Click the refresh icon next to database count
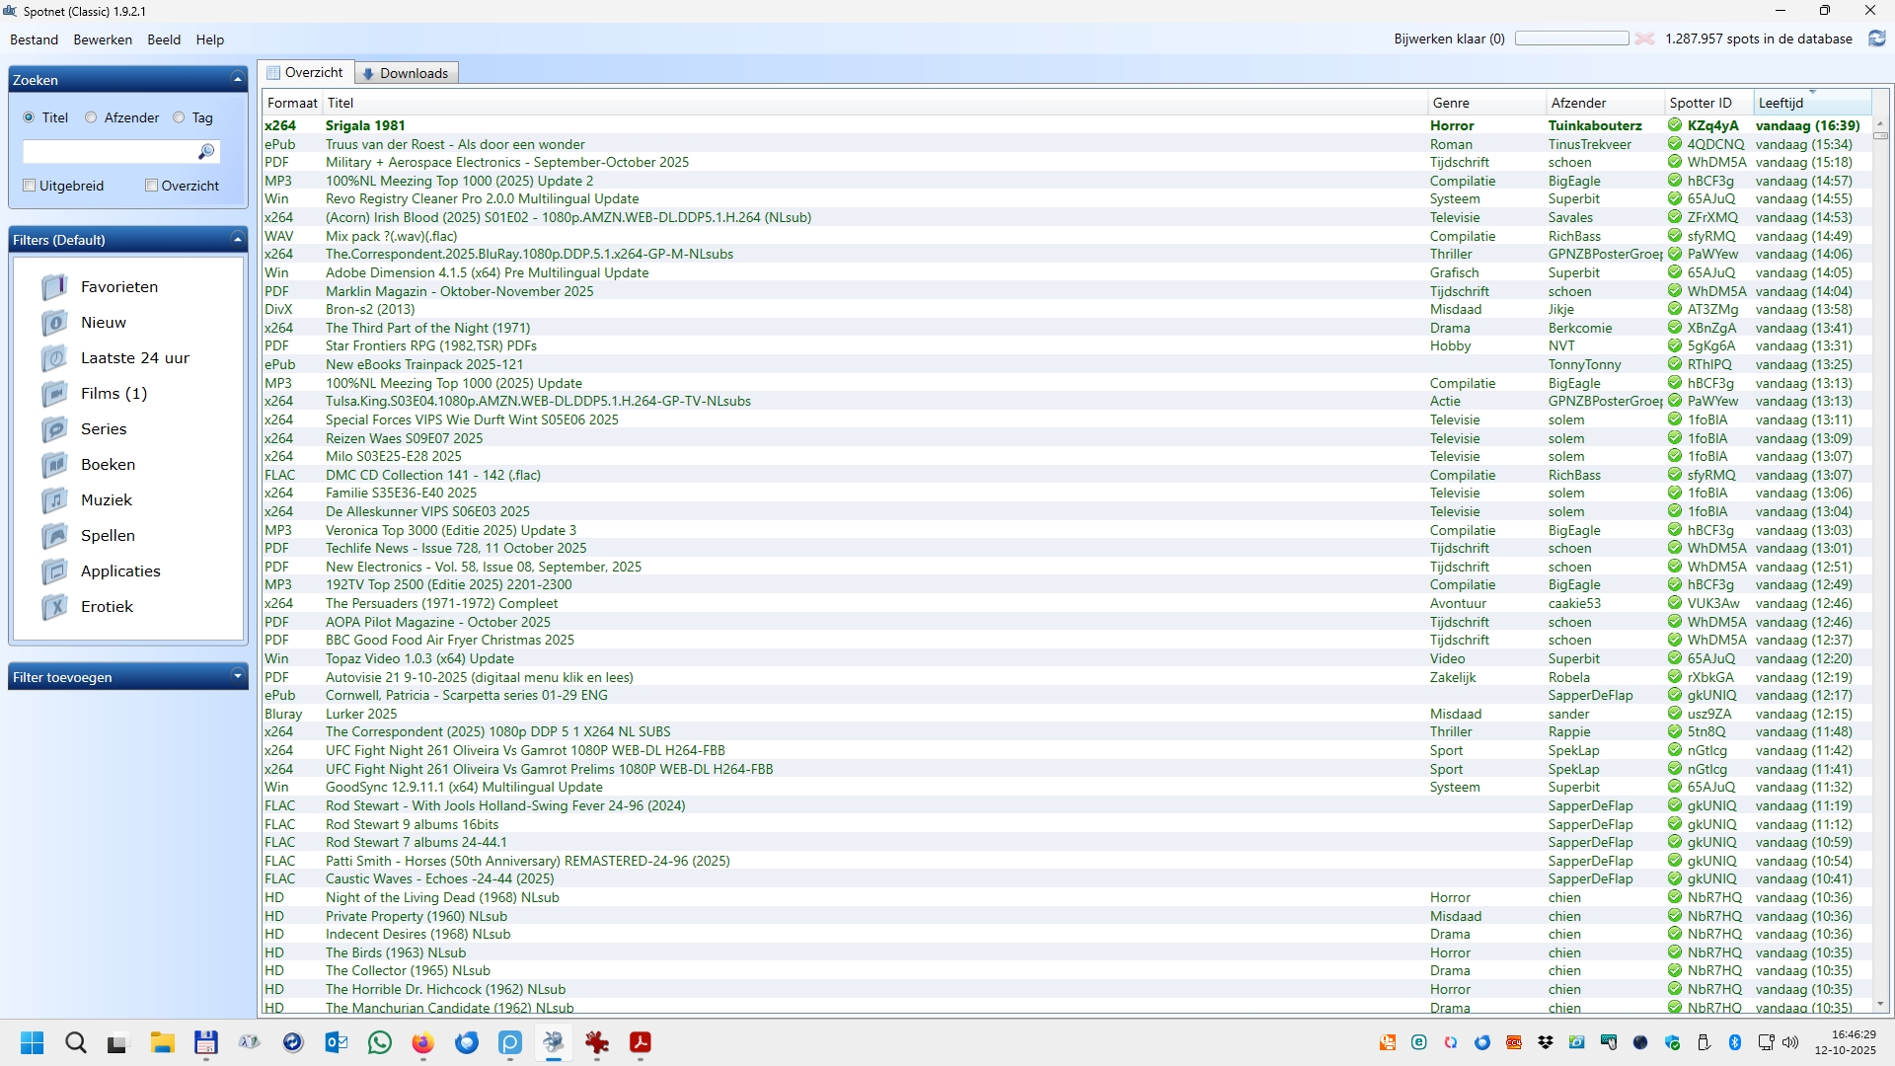Screen dimensions: 1895x1066 [1876, 38]
